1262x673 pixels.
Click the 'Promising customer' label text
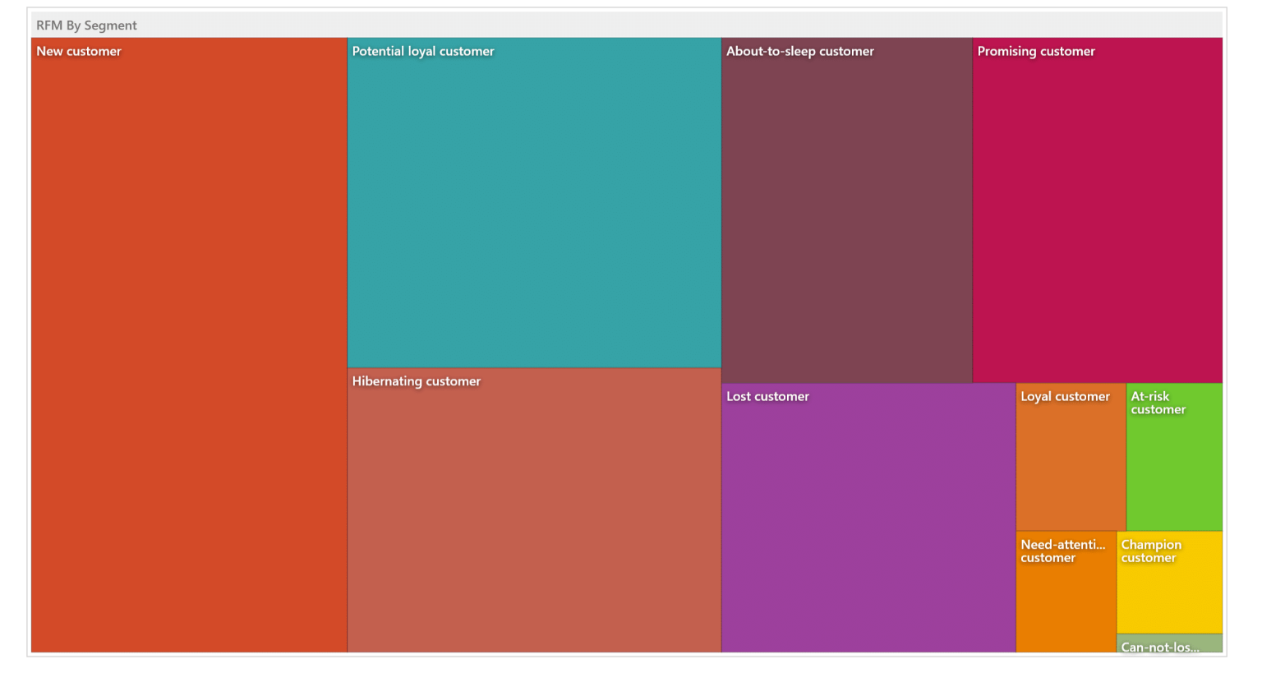tap(1036, 51)
